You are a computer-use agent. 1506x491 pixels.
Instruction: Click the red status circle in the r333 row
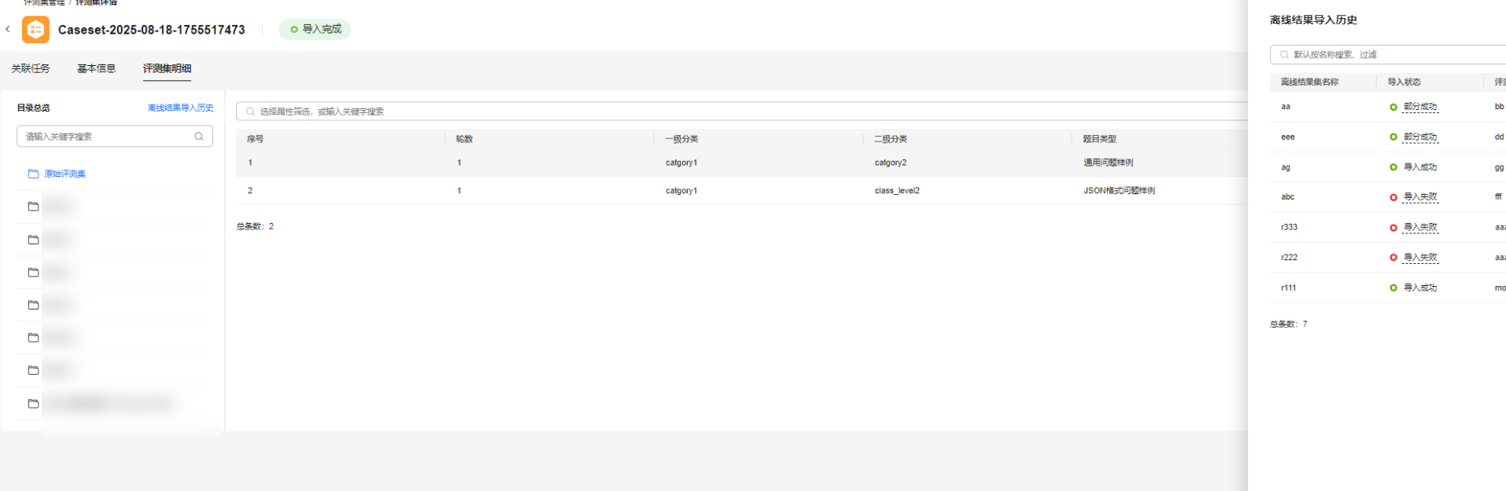click(x=1393, y=228)
